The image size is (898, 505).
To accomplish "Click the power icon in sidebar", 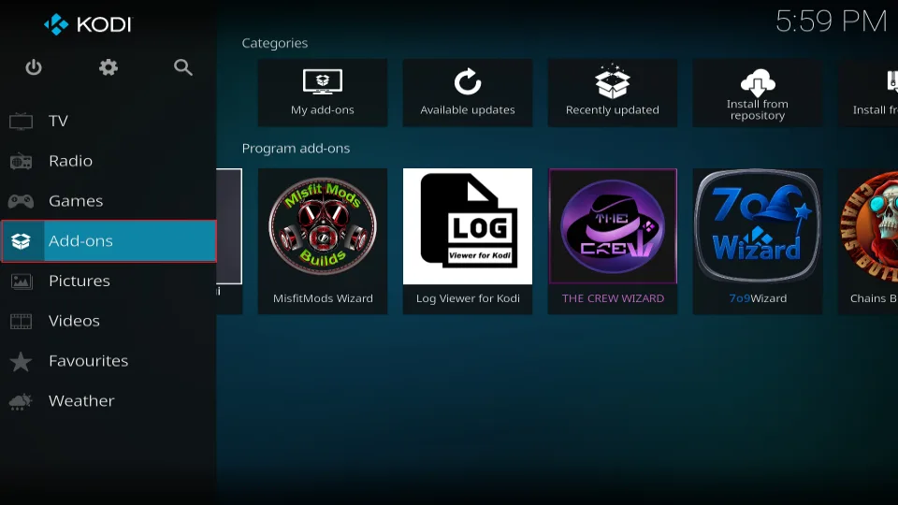I will pos(34,67).
